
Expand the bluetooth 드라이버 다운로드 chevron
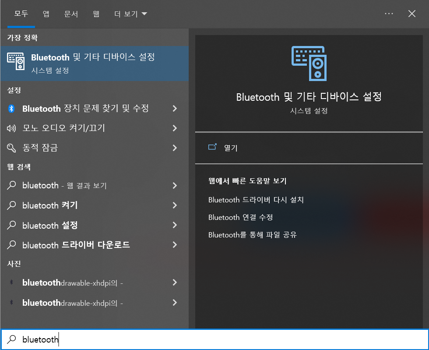[x=175, y=245]
